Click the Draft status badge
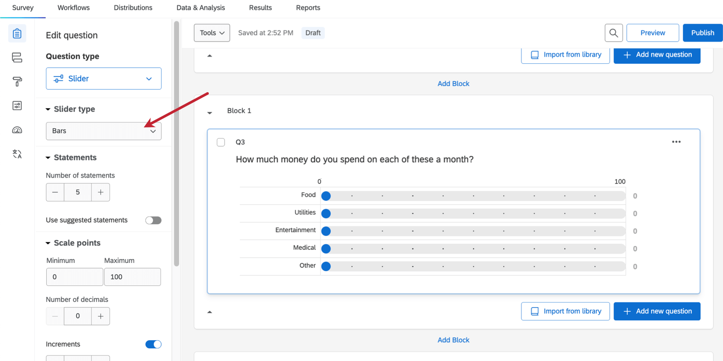 pos(313,33)
